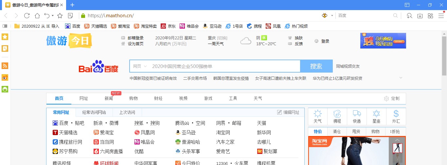Switch to the 经常访问网站 tab
The width and height of the screenshot is (447, 165).
coord(94,113)
